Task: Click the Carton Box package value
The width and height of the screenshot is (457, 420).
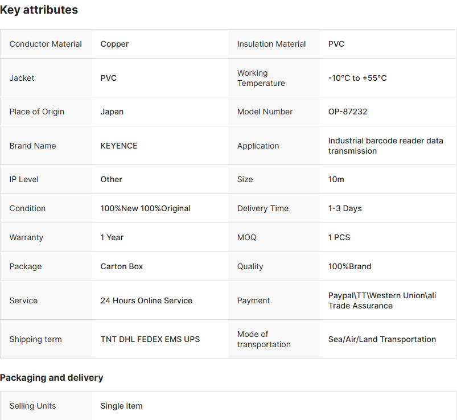Action: pyautogui.click(x=122, y=266)
